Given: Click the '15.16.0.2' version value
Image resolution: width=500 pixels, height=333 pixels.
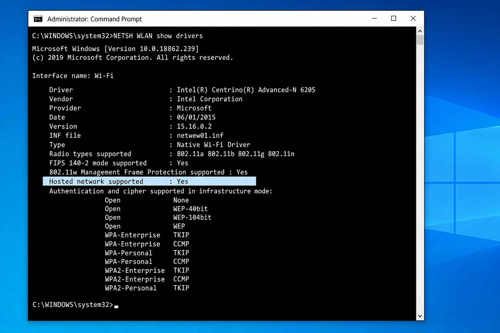Looking at the screenshot, I should [x=194, y=126].
